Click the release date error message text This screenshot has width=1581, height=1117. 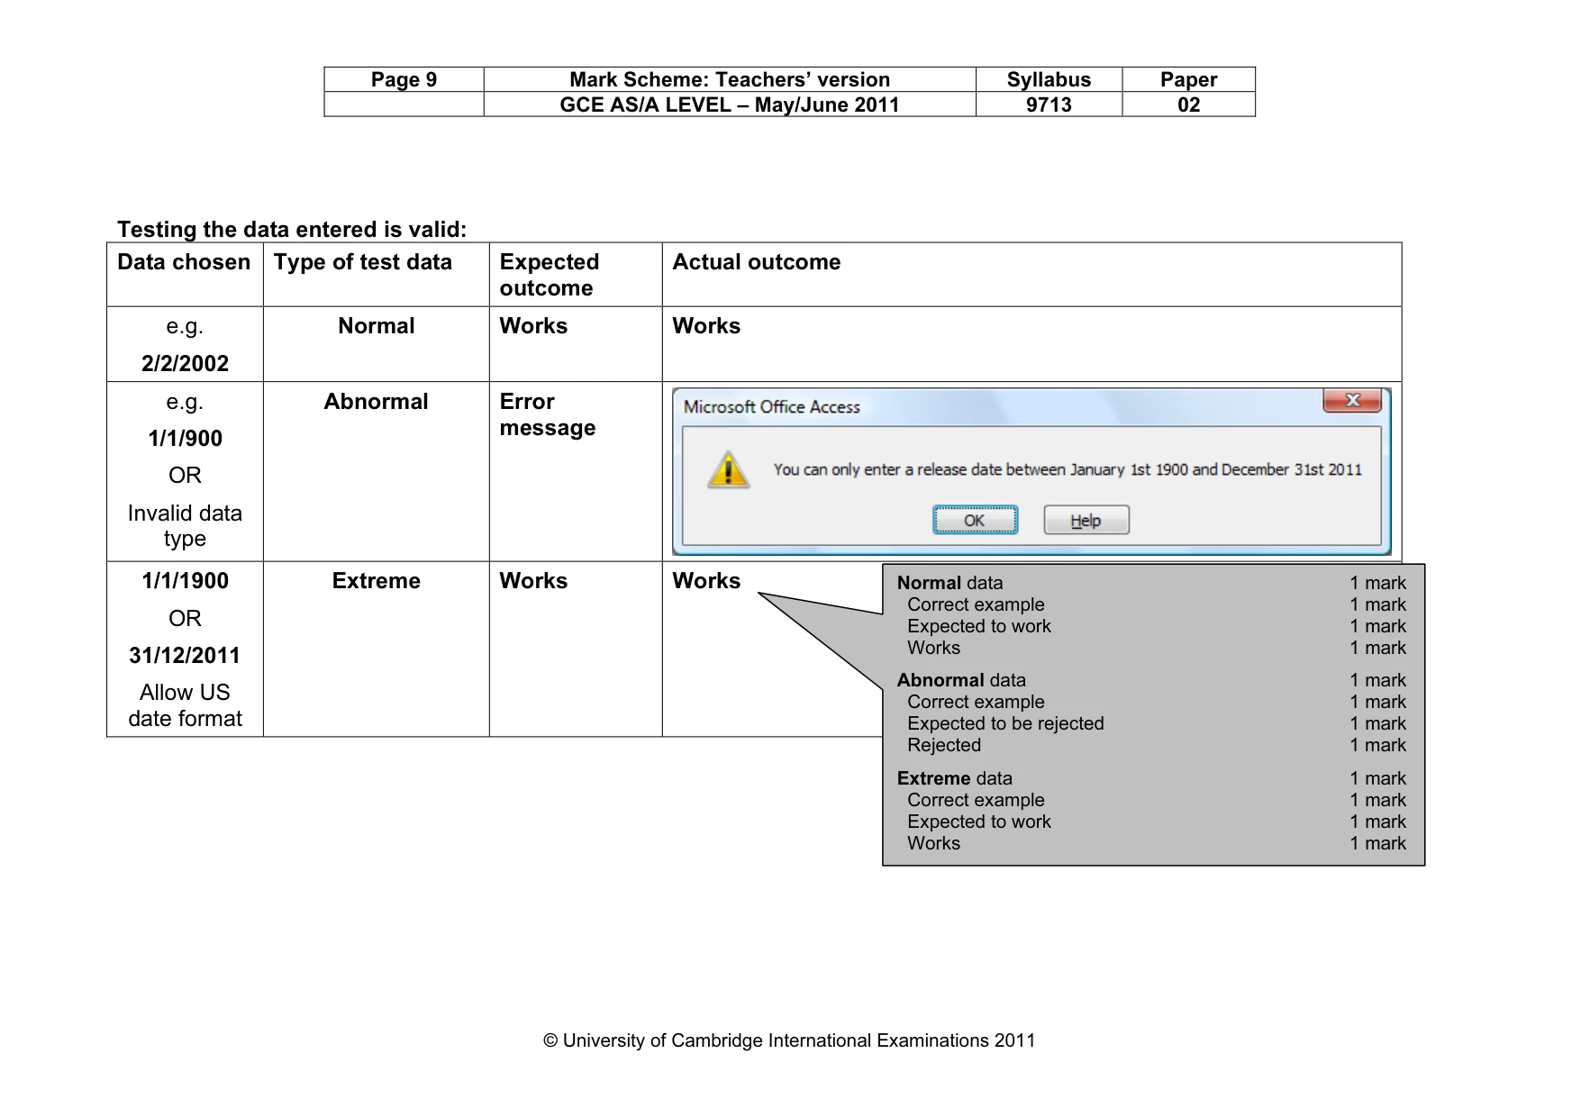point(1068,469)
